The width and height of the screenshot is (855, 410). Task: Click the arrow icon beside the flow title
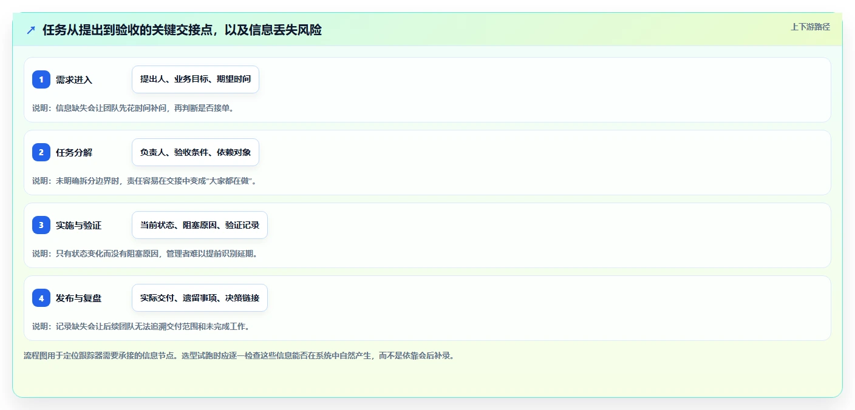31,30
